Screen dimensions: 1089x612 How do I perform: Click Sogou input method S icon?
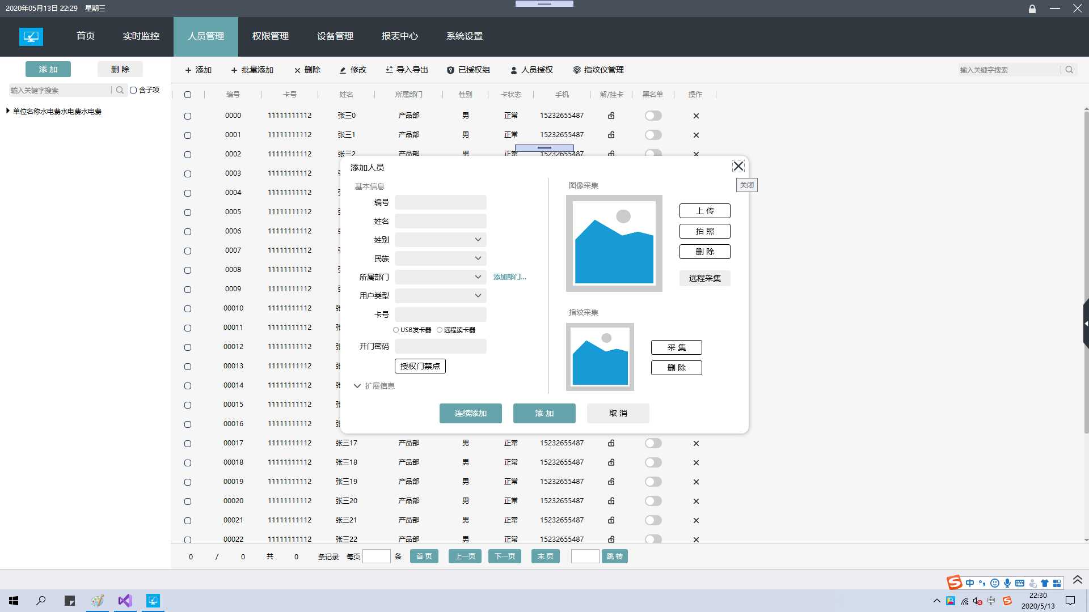click(x=954, y=583)
